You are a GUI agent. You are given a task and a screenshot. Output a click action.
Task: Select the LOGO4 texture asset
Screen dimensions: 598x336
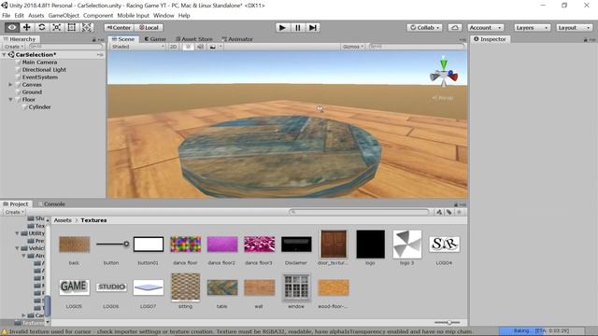[445, 245]
